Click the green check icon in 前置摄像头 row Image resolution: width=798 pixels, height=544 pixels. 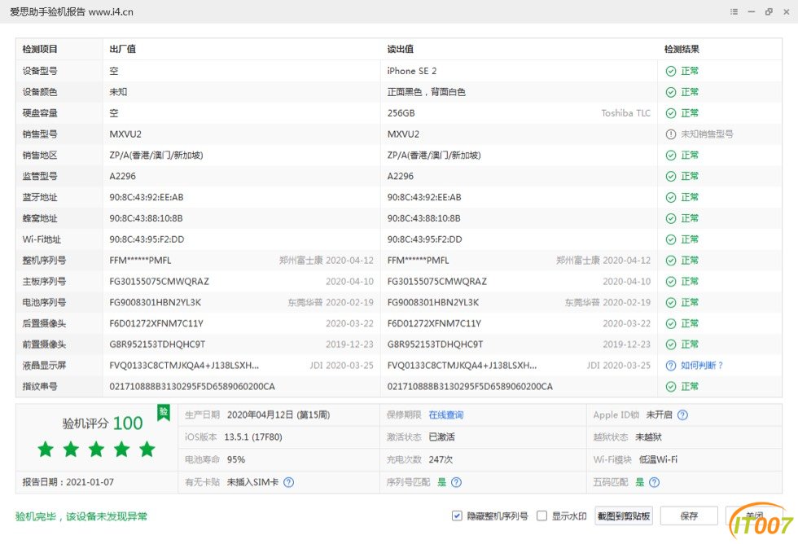click(671, 344)
